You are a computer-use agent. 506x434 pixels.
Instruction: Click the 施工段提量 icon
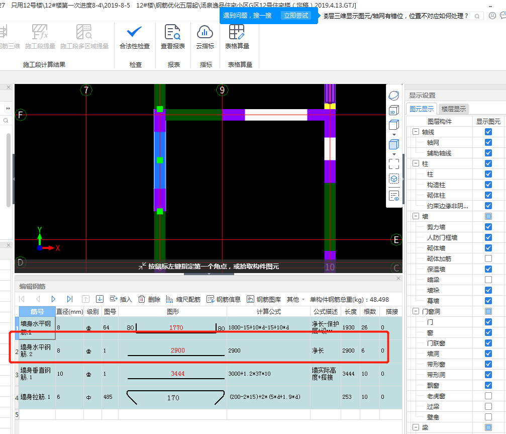pos(40,37)
